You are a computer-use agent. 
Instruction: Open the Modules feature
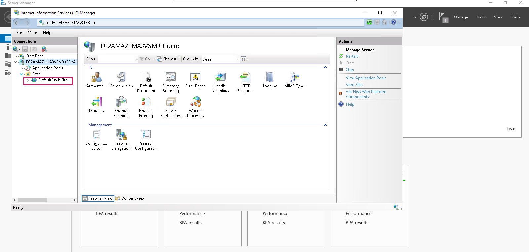(96, 105)
